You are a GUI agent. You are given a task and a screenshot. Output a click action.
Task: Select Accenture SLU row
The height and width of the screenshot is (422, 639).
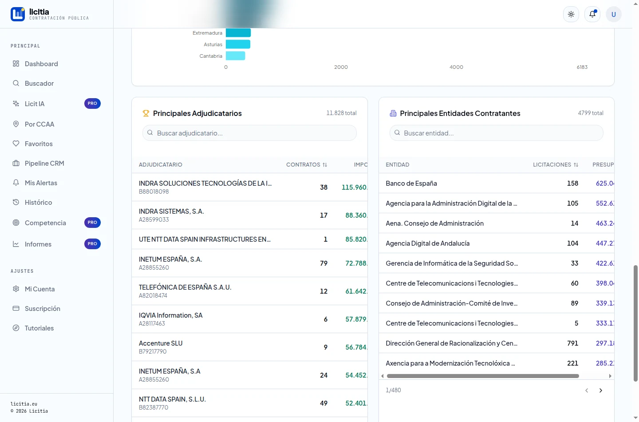tap(249, 347)
